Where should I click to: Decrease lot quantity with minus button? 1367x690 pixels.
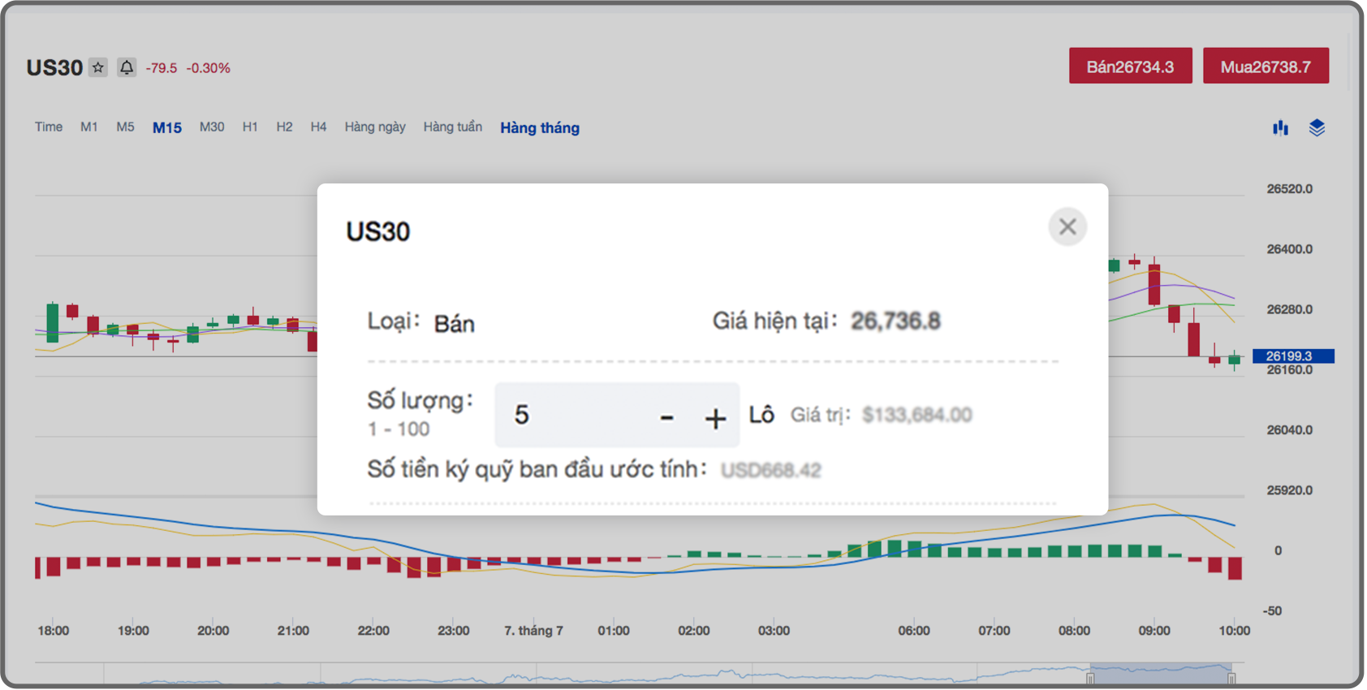tap(666, 418)
